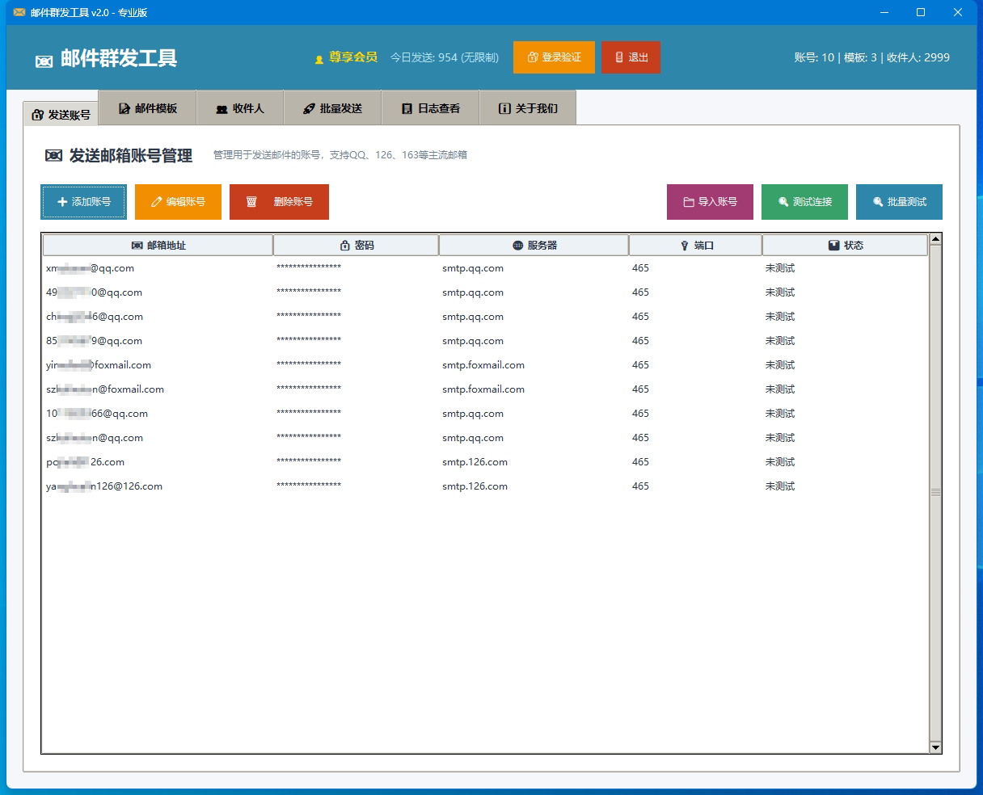The image size is (983, 795).
Task: Select the sz...n@qq.com account row
Action: 485,438
